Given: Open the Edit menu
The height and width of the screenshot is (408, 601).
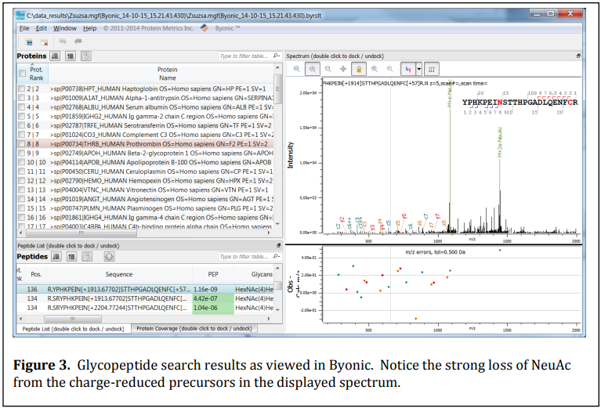Looking at the screenshot, I should click(x=42, y=28).
